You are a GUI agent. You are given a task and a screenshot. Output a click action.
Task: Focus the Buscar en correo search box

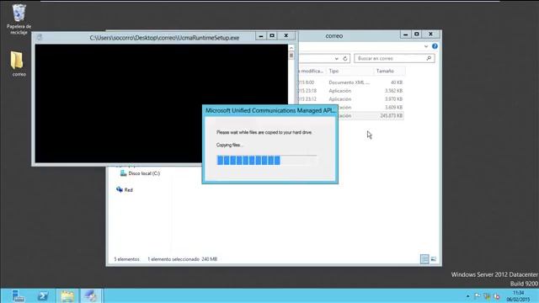click(394, 58)
